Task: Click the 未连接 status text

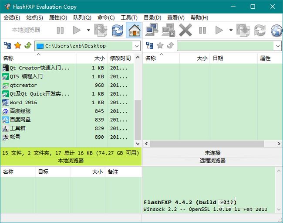Action: [x=212, y=153]
